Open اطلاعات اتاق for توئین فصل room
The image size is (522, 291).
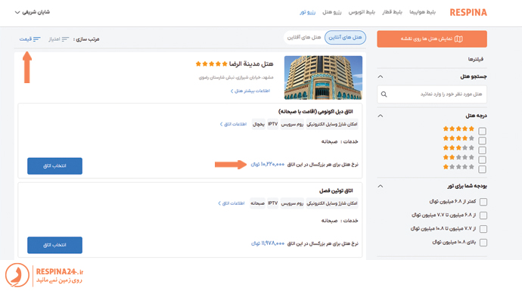(231, 203)
